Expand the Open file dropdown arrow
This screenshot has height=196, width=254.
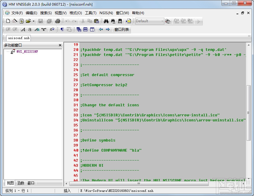(x=33, y=21)
